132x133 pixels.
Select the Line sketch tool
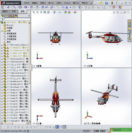point(14,7)
